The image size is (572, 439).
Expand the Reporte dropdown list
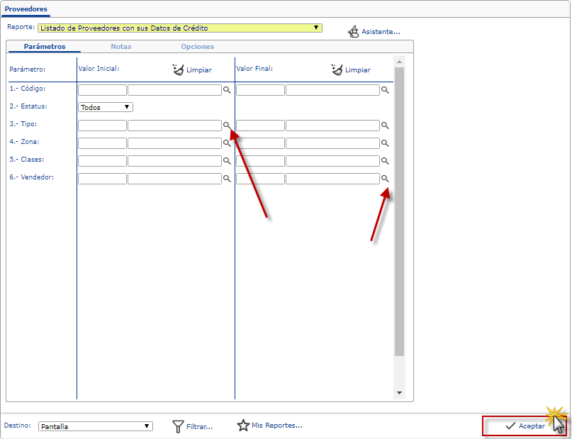(317, 28)
